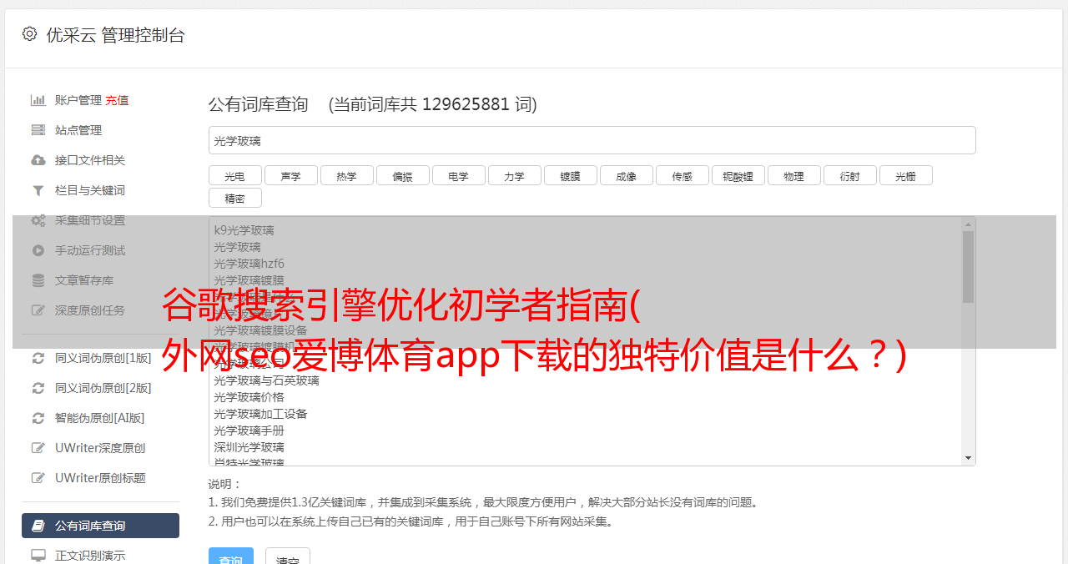Click the 精密 tag button
Screen dimensions: 1068x564
point(235,198)
